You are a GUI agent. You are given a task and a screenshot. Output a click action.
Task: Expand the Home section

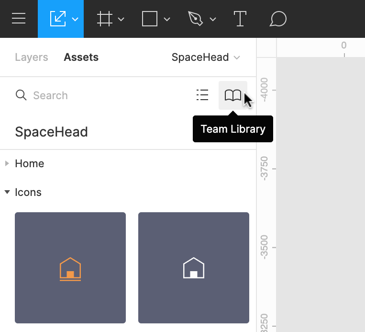click(x=7, y=164)
